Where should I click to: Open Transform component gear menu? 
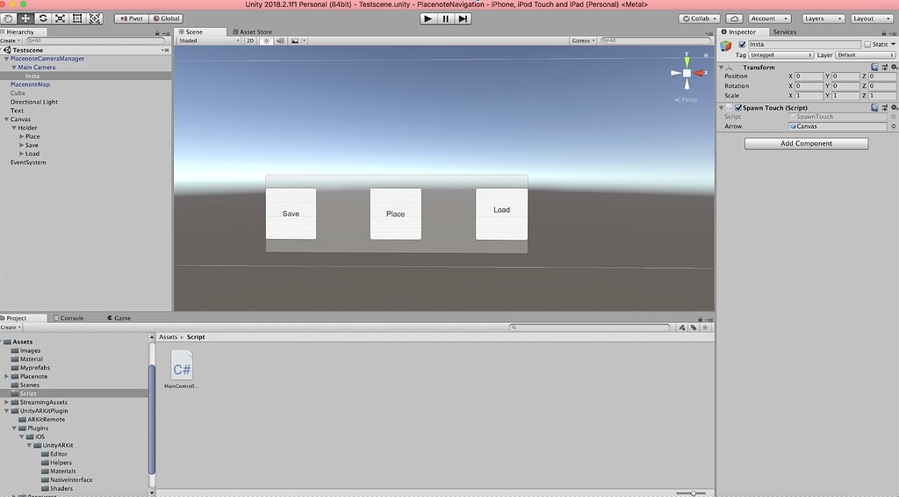894,67
